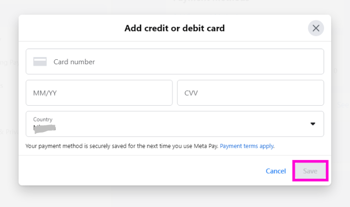350x207 pixels.
Task: Expand the Country selector via its black arrow
Action: [313, 124]
